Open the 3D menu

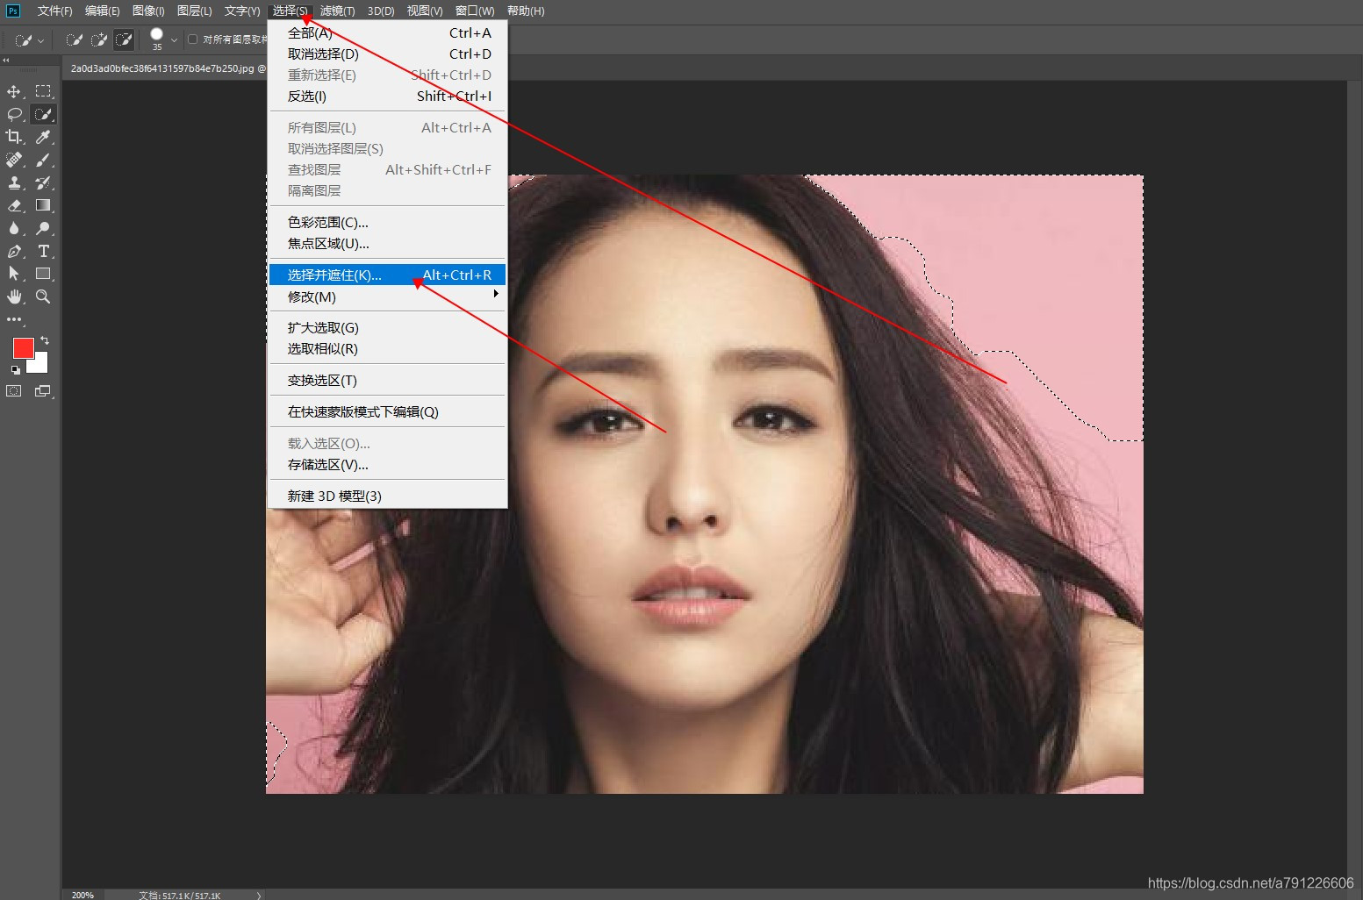[x=381, y=11]
